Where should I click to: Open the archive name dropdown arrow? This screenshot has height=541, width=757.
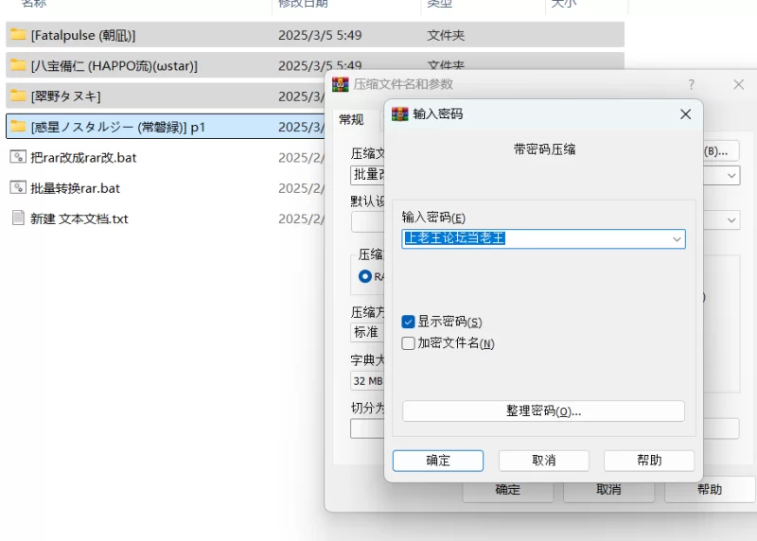(x=731, y=176)
